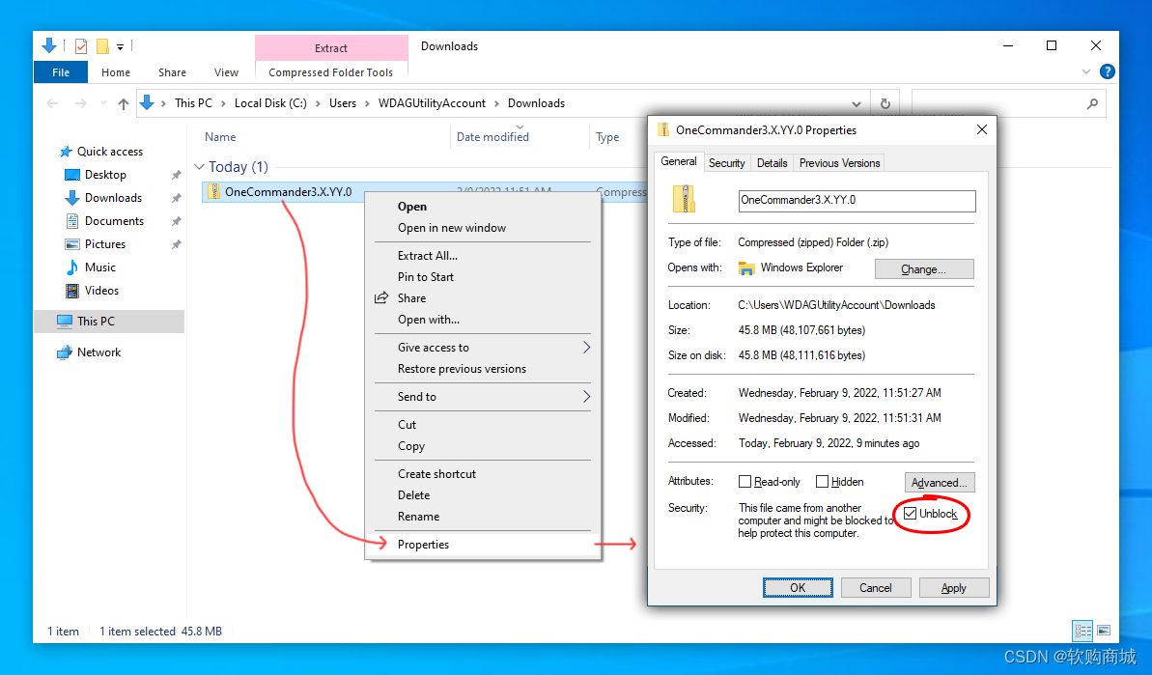Select Network in the navigation pane
The image size is (1152, 675).
(x=98, y=352)
